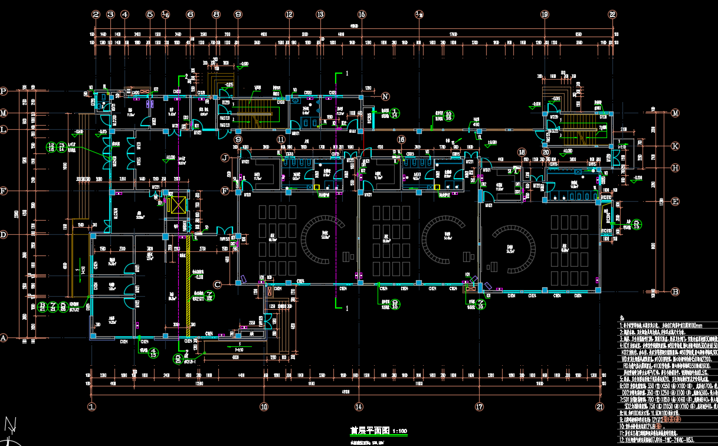Select green detail callout bubble 1 over 14
This screenshot has width=718, height=446.
click(x=395, y=113)
